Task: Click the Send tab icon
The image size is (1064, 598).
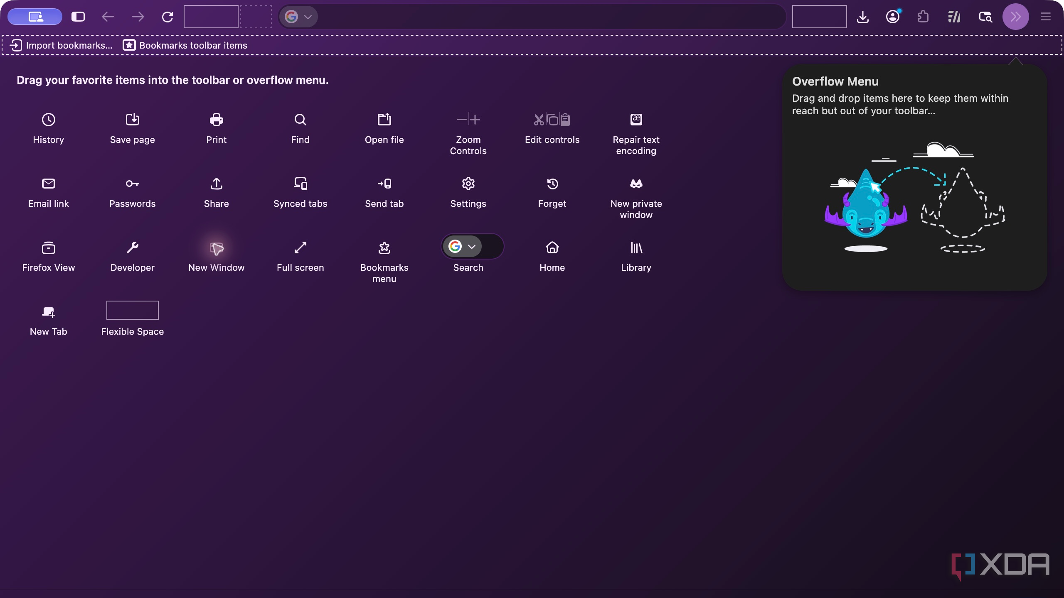Action: [384, 184]
